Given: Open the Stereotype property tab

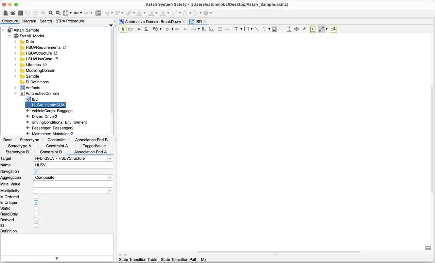Looking at the screenshot, I should point(30,140).
